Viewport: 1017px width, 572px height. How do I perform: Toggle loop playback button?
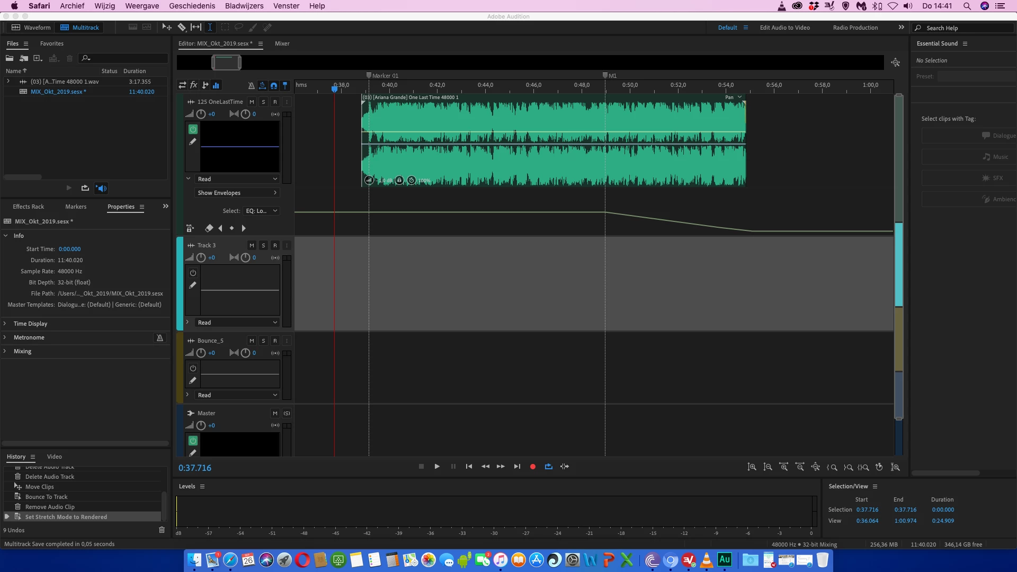tap(549, 467)
